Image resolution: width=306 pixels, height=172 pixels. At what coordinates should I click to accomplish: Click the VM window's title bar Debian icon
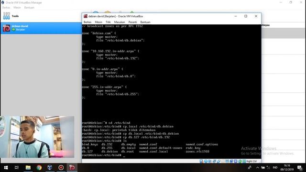(x=86, y=16)
